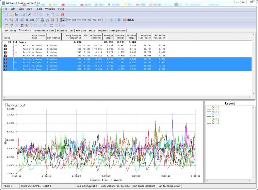Screen dimensions: 258x190
Task: Click the pair icon on Pair 3 row
Action: point(6,52)
